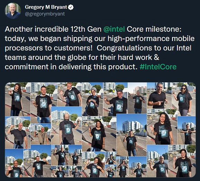Open the collage's first photo, a long-haired woman
The height and width of the screenshot is (181, 200).
[x=18, y=99]
